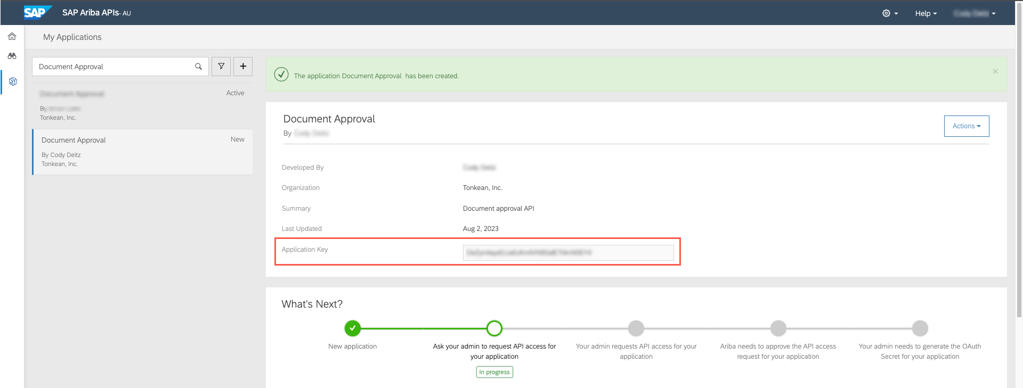Image resolution: width=1023 pixels, height=388 pixels.
Task: Click the in-progress admin request step circle
Action: click(x=494, y=328)
